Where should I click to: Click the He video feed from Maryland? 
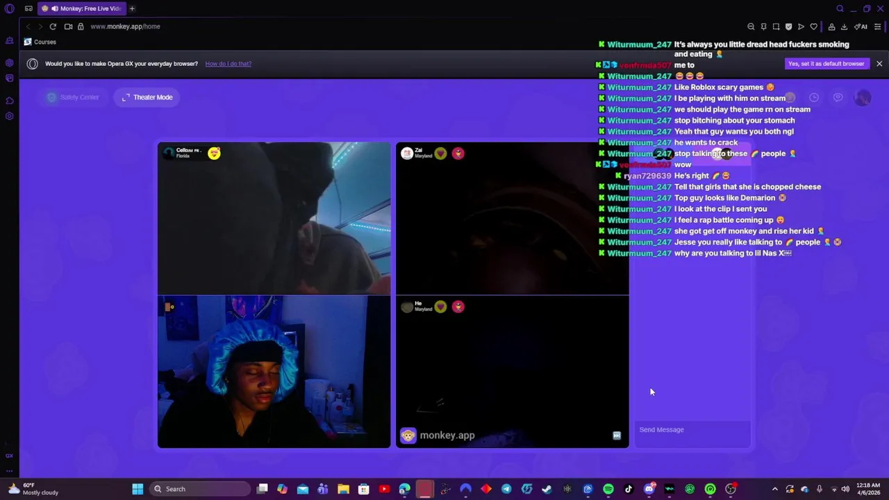click(x=513, y=372)
